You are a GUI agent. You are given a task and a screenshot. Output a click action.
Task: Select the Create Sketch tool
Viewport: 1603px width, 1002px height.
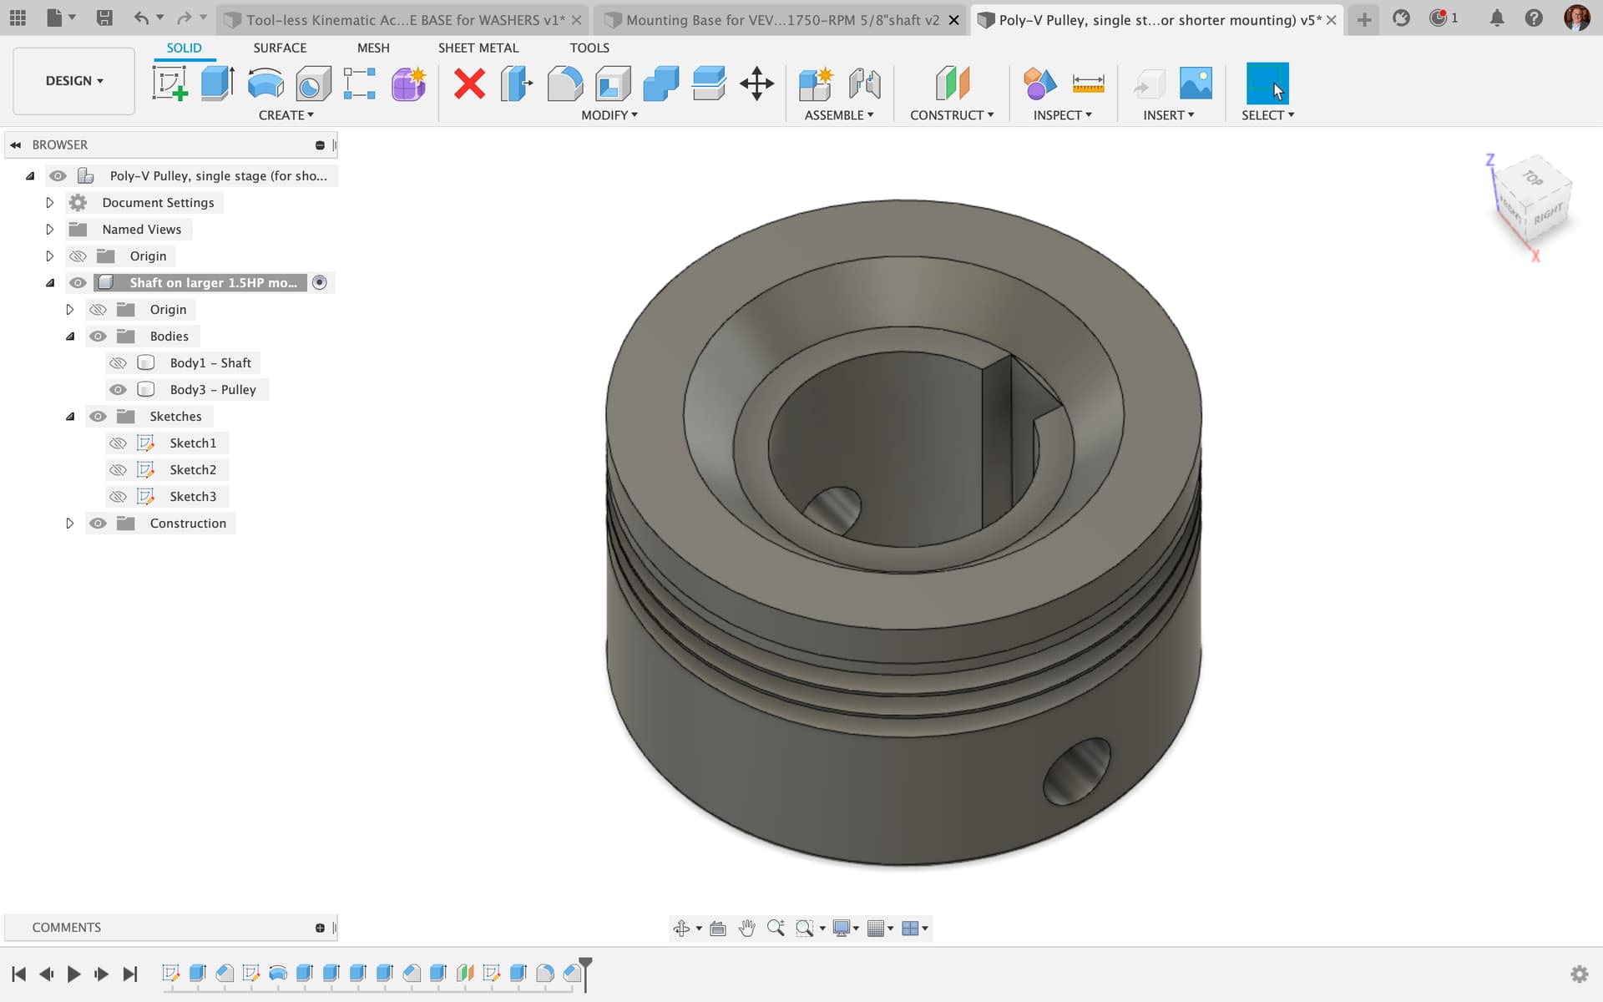[170, 83]
